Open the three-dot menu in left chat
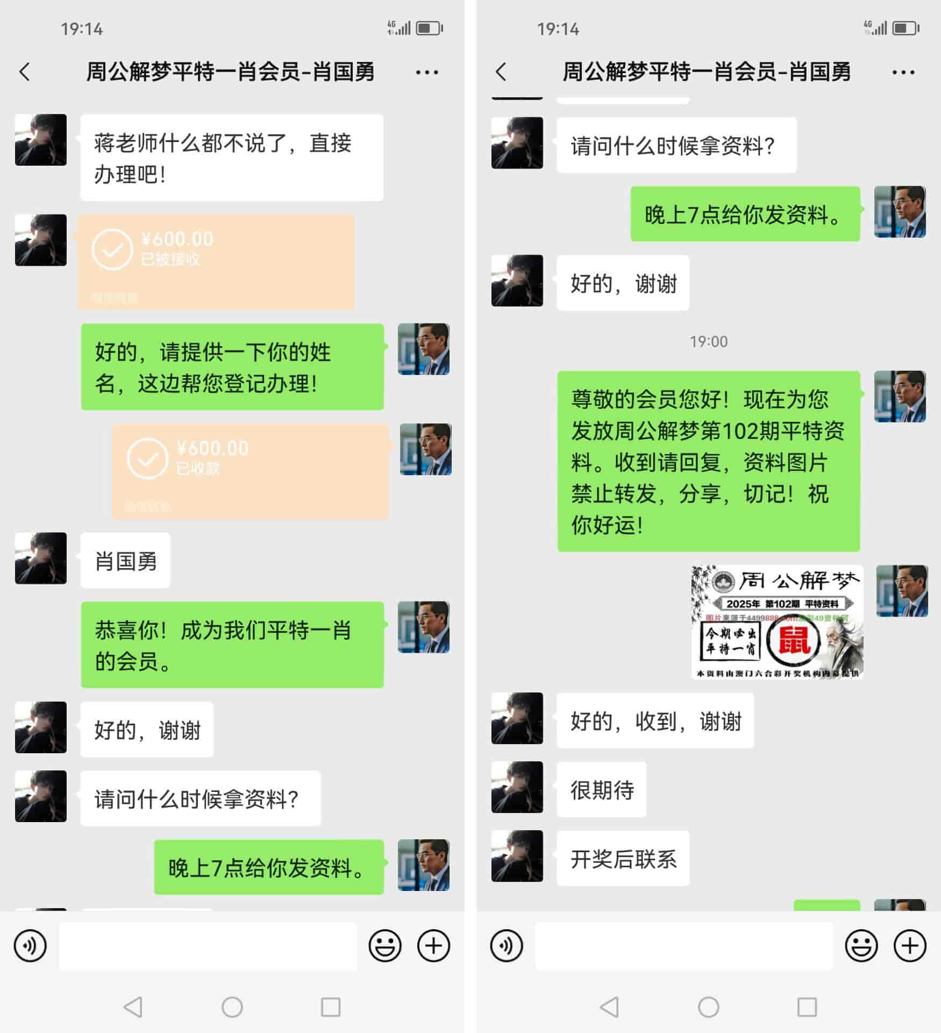This screenshot has height=1033, width=941. [427, 72]
